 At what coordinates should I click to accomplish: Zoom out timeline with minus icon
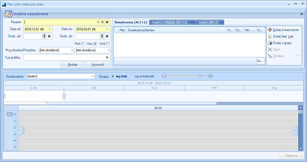[x=164, y=76]
